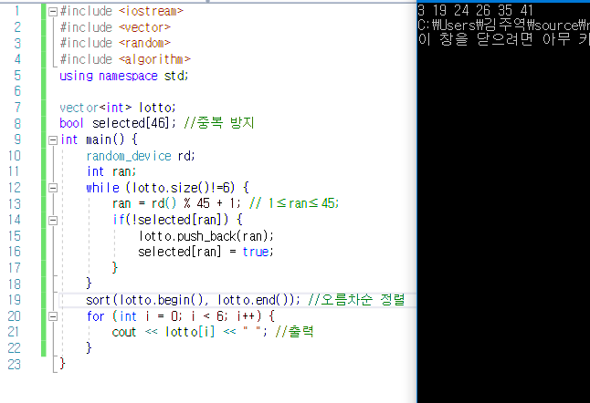Collapse the main() function at line 9
Image resolution: width=590 pixels, height=403 pixels.
53,140
